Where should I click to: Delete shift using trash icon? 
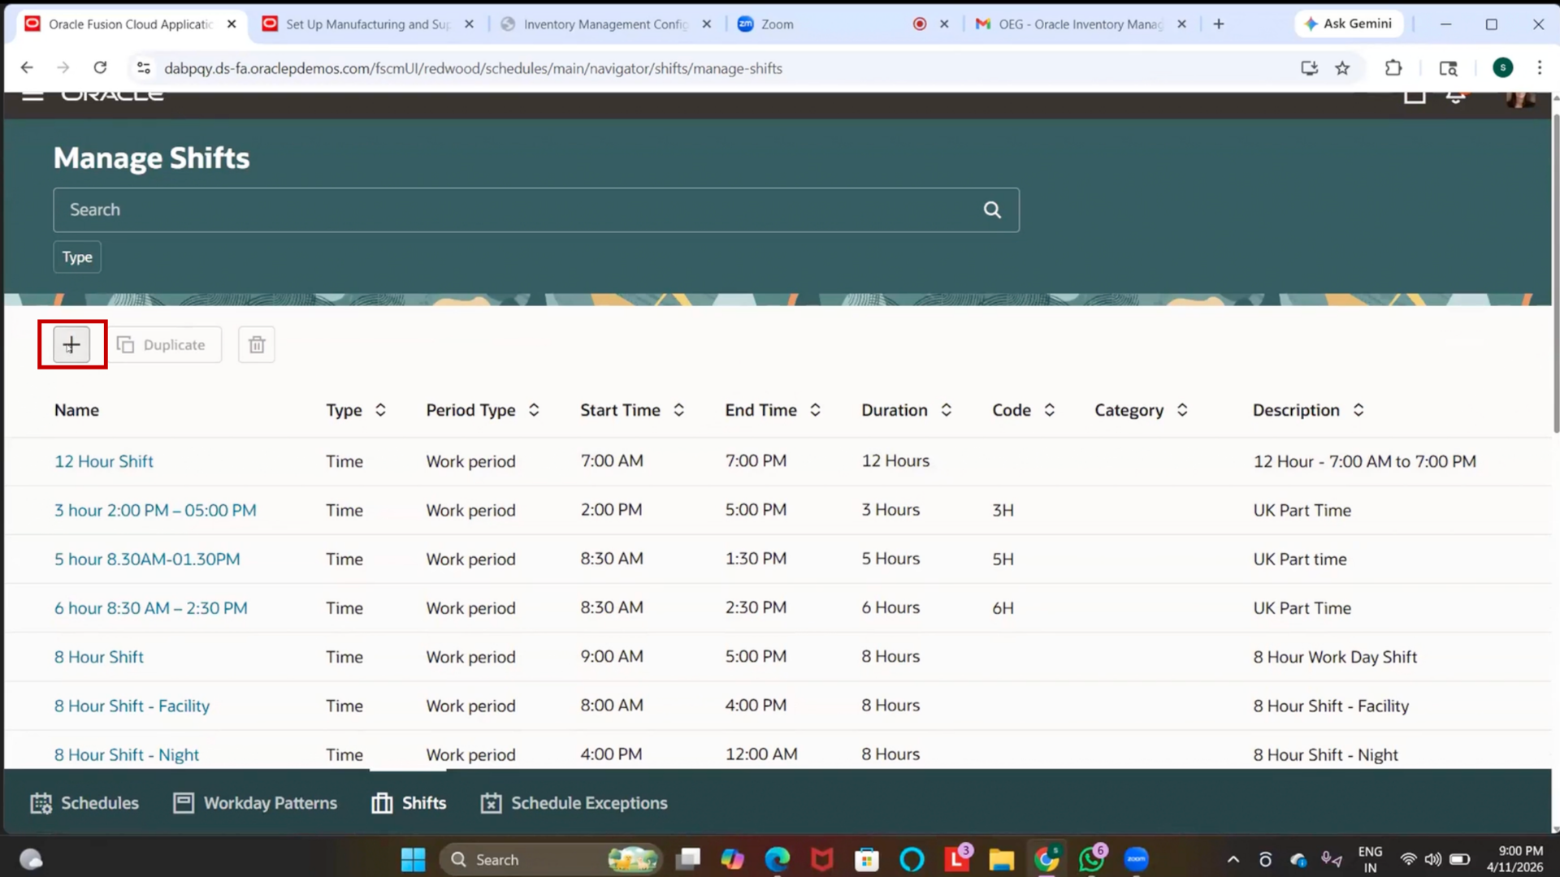(257, 344)
